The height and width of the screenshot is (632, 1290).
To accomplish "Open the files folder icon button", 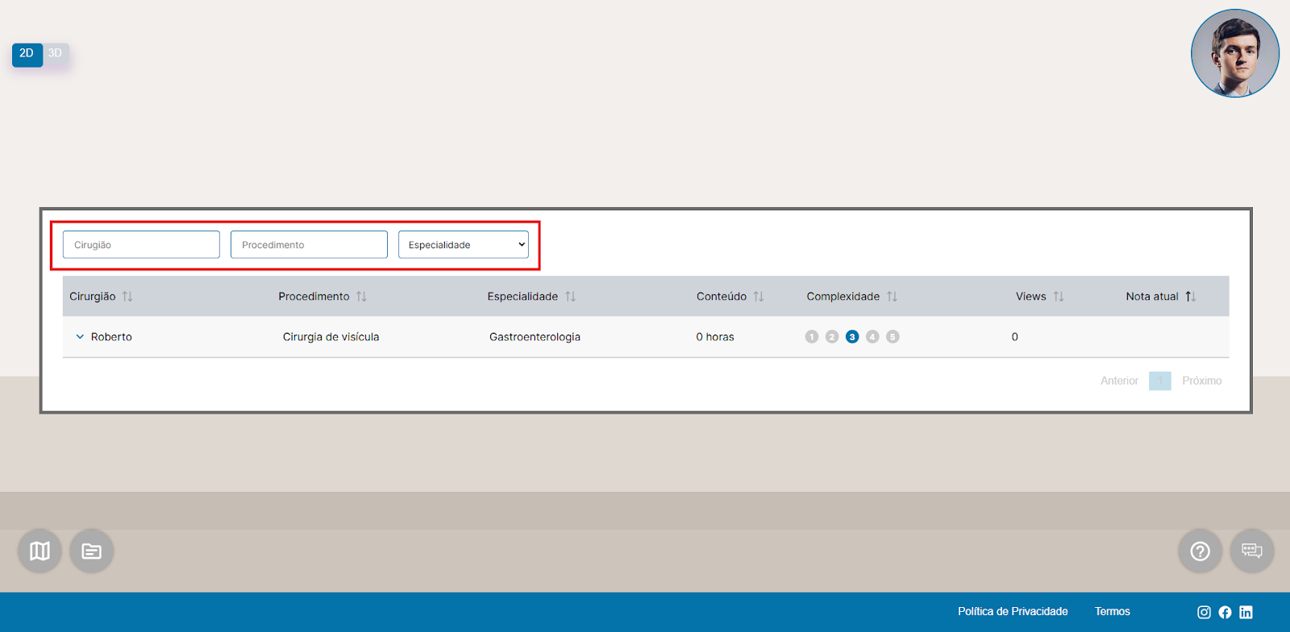I will tap(91, 551).
